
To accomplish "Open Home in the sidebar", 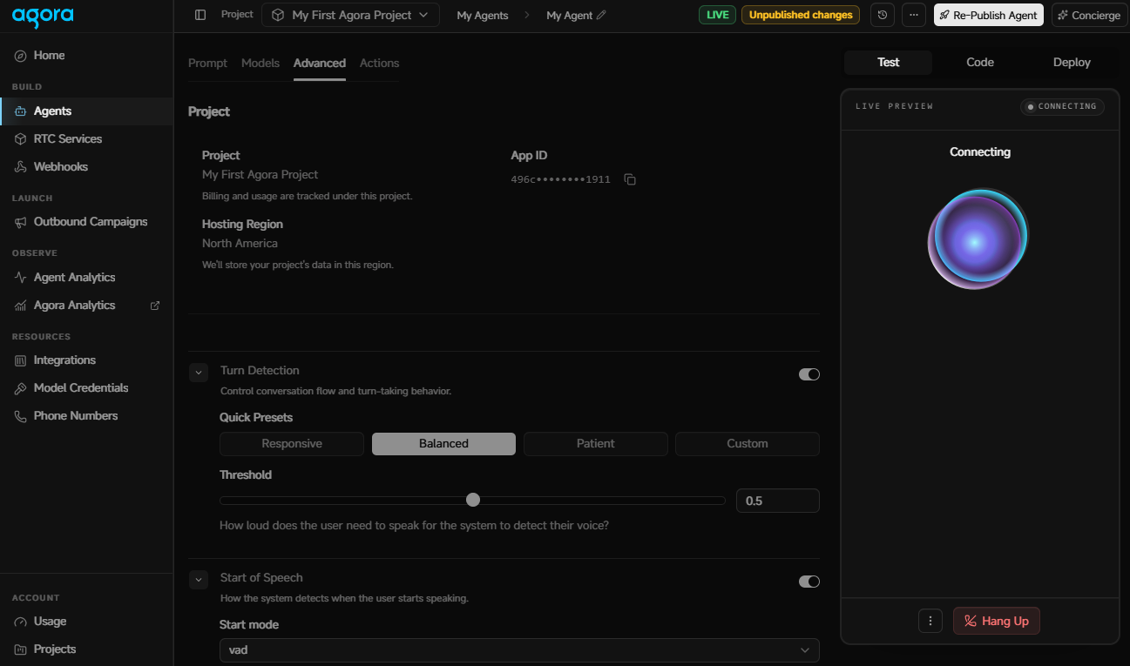I will click(86, 56).
